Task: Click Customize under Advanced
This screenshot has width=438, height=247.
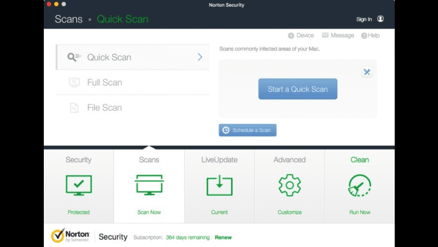Action: (289, 212)
